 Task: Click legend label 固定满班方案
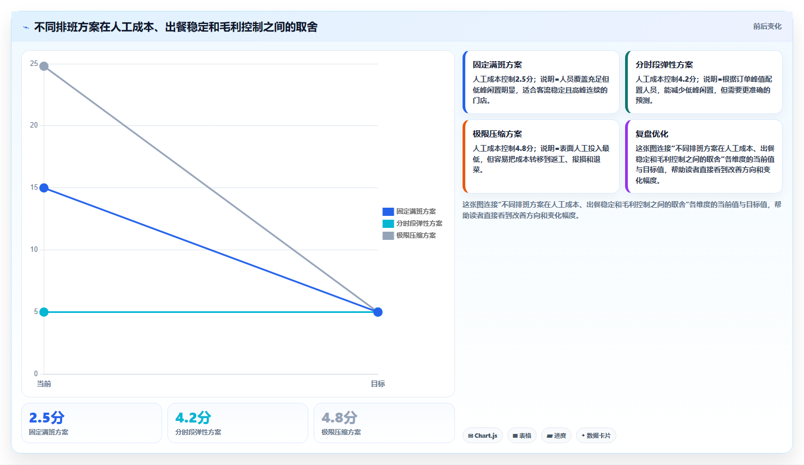coord(416,212)
